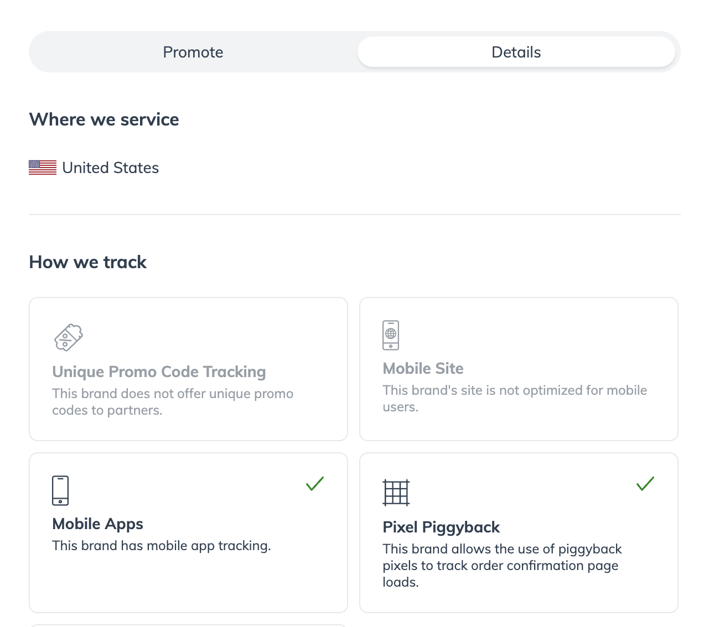Viewport: 704px width, 627px height.
Task: Switch to the Promote tab
Action: click(x=193, y=52)
